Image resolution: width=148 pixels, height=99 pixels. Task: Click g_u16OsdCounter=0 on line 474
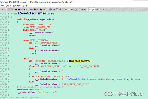41,32
